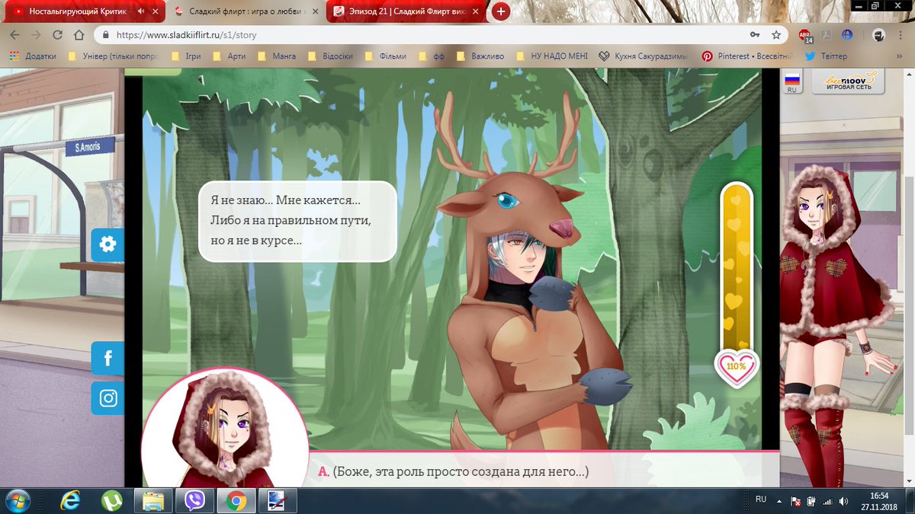915x514 pixels.
Task: Click the 110% heart affinity indicator
Action: coord(736,366)
